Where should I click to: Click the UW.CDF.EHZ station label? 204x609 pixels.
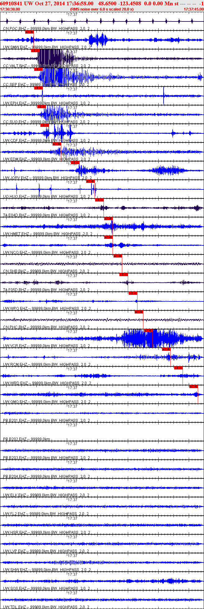point(15,141)
